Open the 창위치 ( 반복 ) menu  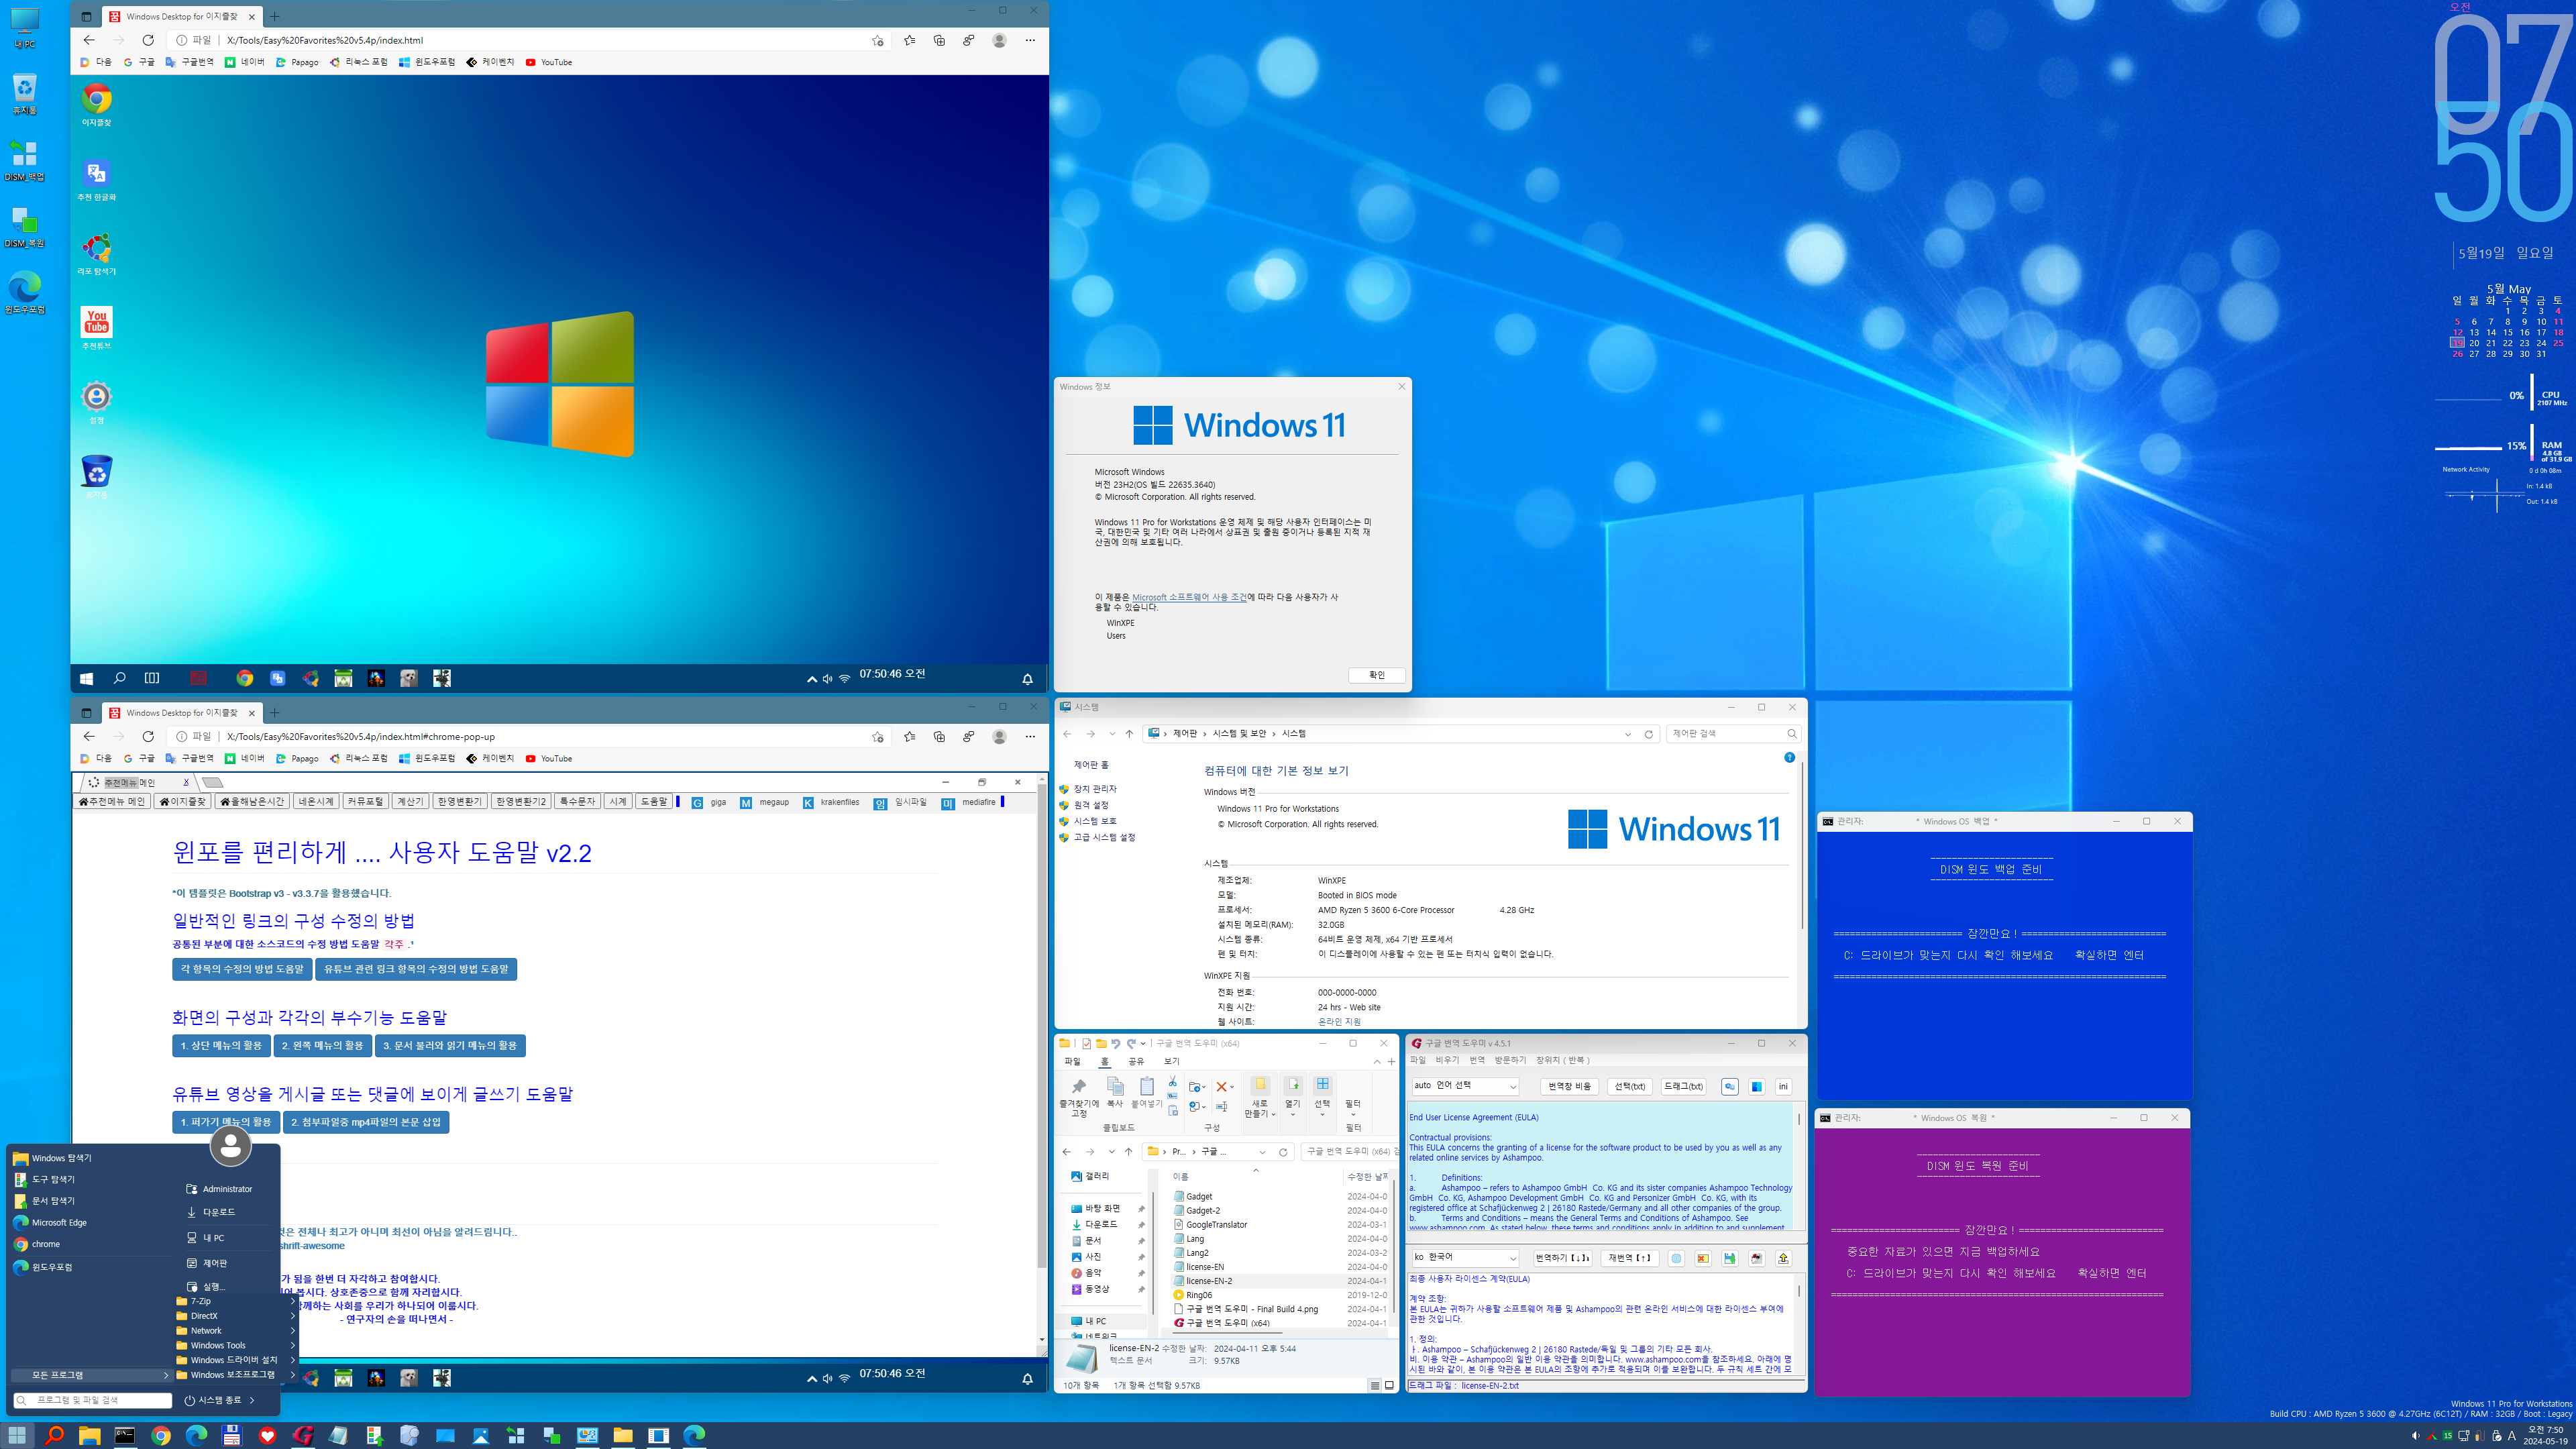(1563, 1060)
